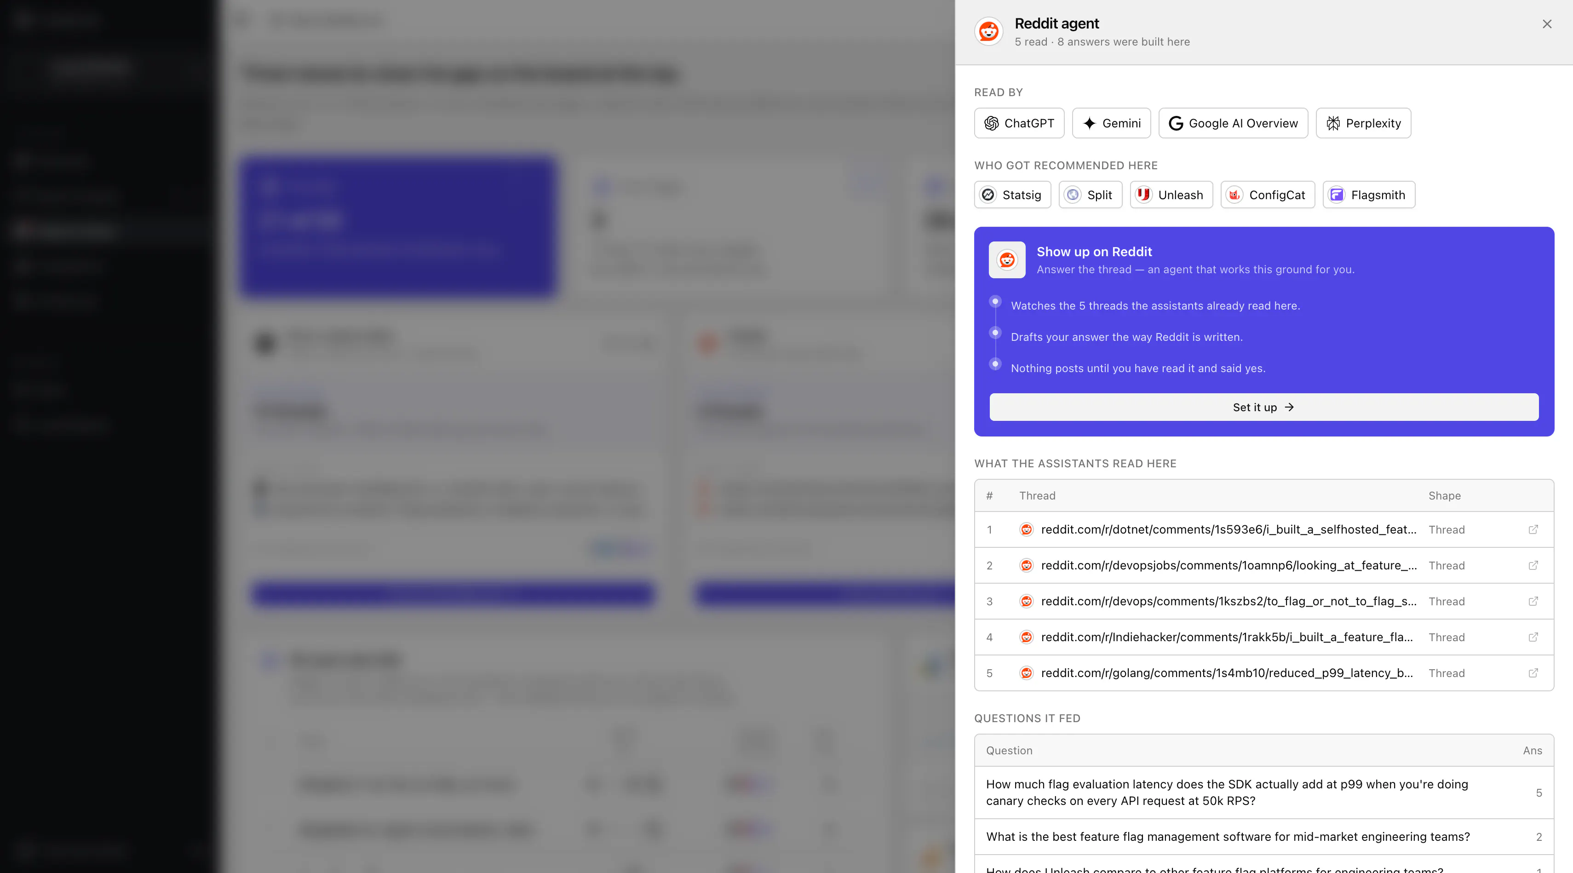Click the Google G logo icon
The width and height of the screenshot is (1573, 873).
pos(1176,123)
